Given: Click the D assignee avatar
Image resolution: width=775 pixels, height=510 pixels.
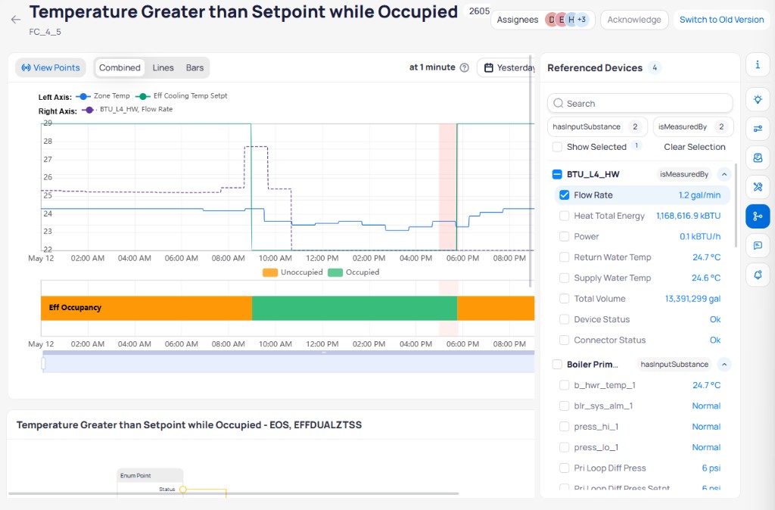Looking at the screenshot, I should click(551, 20).
